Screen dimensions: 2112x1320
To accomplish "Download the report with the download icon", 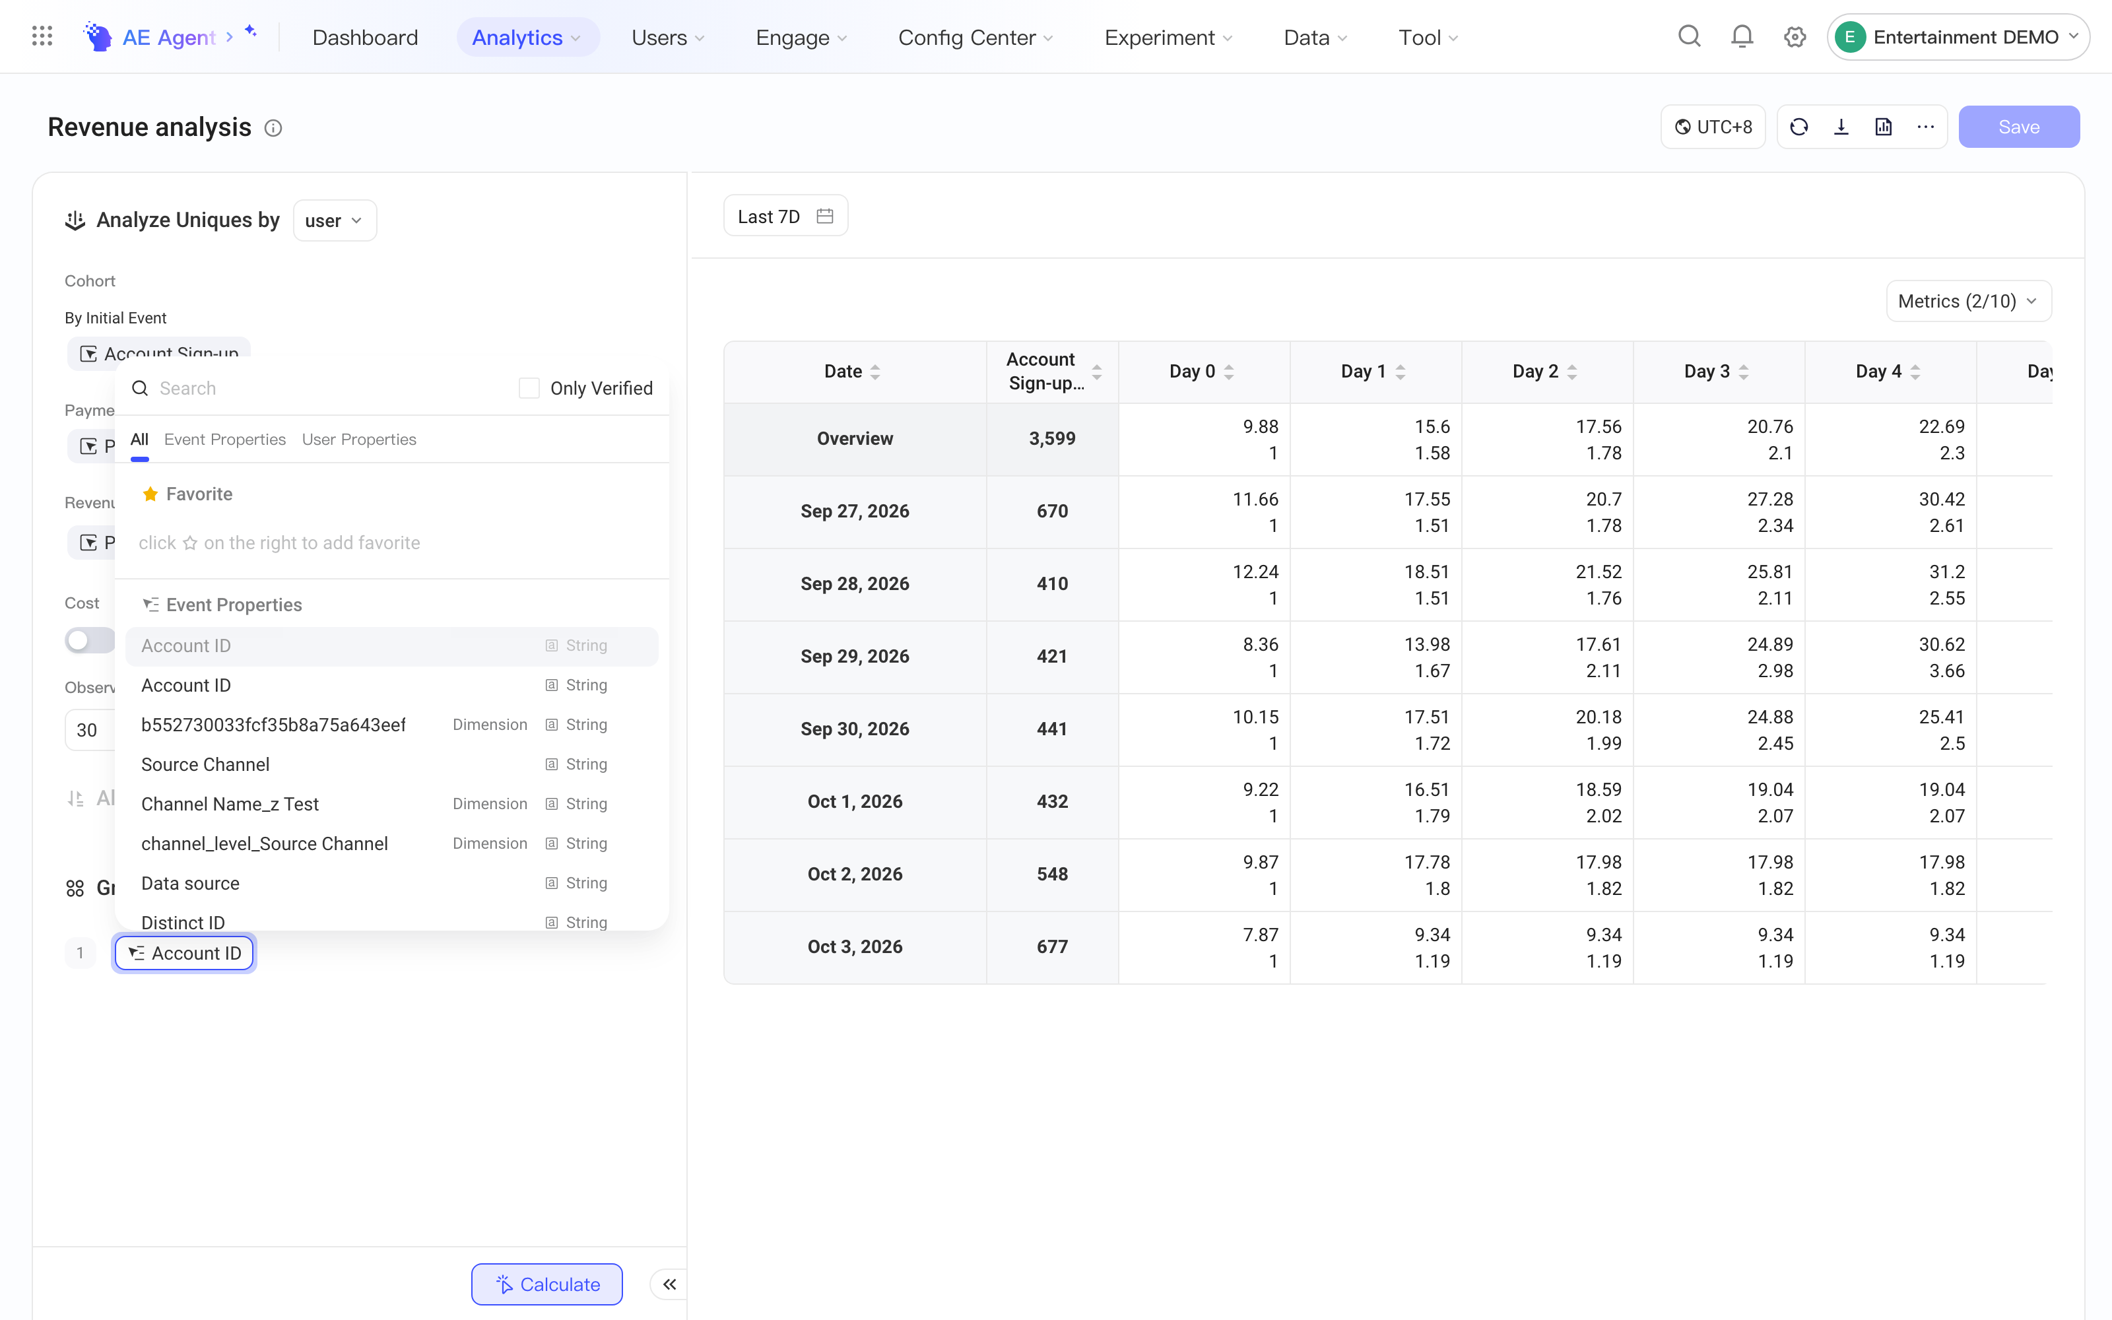I will click(x=1841, y=127).
